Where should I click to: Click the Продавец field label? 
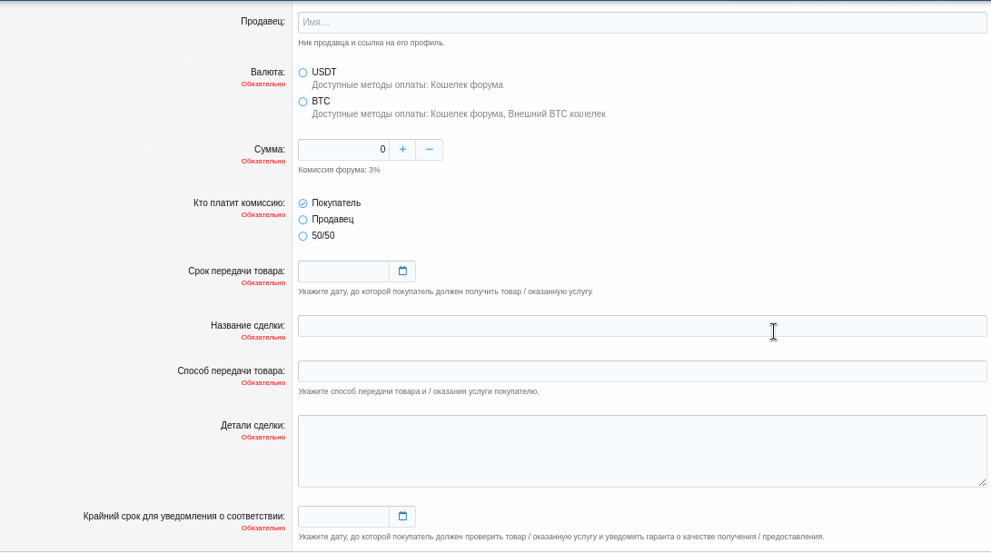click(x=263, y=21)
